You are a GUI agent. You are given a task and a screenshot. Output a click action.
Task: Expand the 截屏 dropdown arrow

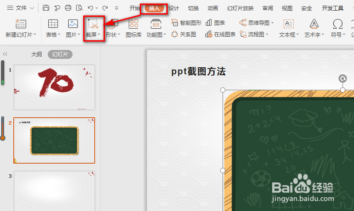(x=99, y=35)
